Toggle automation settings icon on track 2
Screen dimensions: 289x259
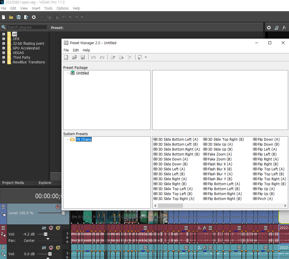(44, 228)
